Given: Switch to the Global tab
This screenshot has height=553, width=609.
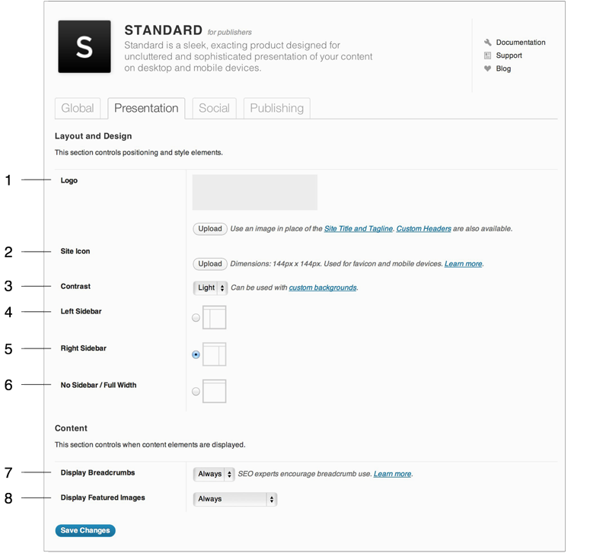Looking at the screenshot, I should [78, 108].
